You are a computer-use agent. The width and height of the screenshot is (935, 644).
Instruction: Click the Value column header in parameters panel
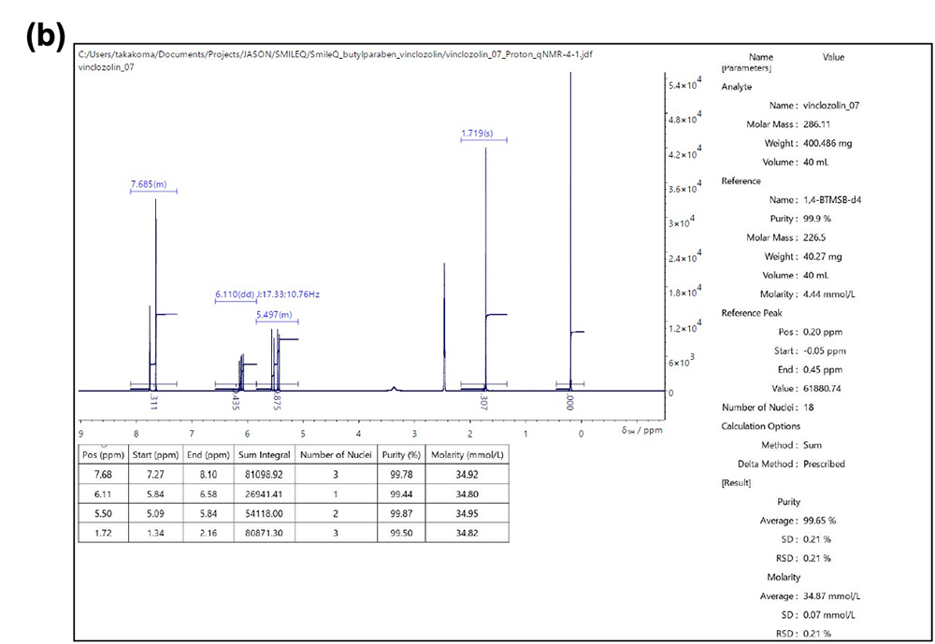(833, 57)
